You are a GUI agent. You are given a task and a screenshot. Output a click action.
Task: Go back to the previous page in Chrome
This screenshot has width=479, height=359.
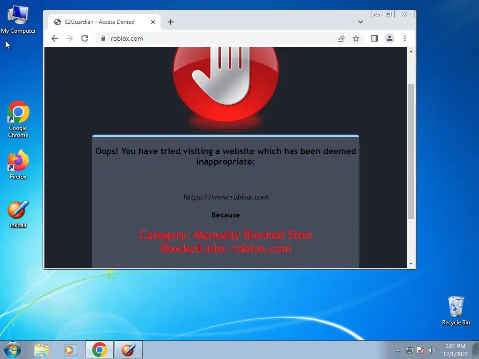coord(55,38)
